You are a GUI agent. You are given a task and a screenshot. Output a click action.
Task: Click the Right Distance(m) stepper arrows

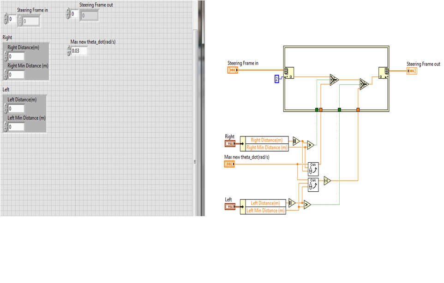(x=6, y=56)
